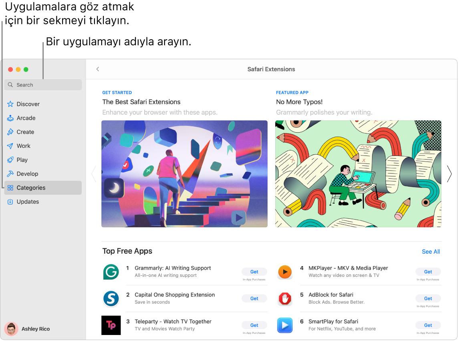Get Teleparty - Watch TV Together
459x341 pixels.
(254, 325)
